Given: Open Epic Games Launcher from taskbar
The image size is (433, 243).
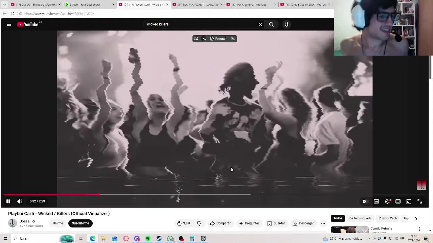Looking at the screenshot, I should click(x=203, y=239).
